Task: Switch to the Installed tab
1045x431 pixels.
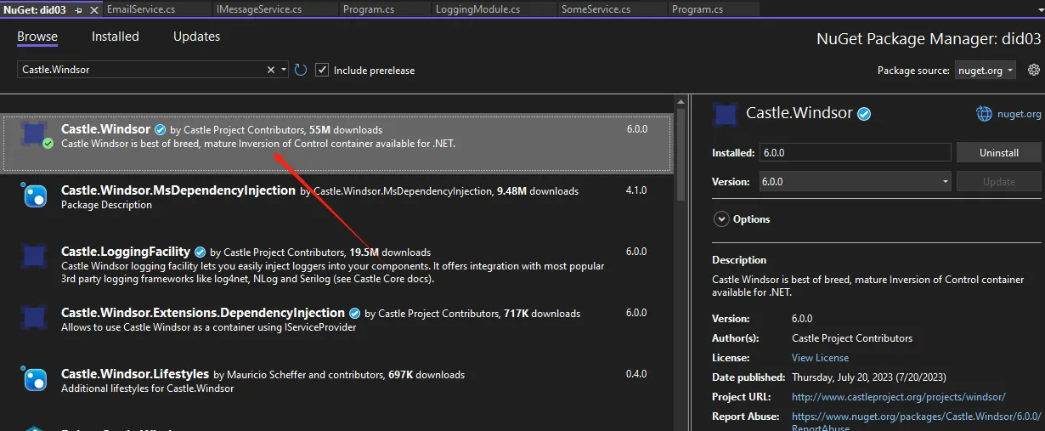Action: 116,37
